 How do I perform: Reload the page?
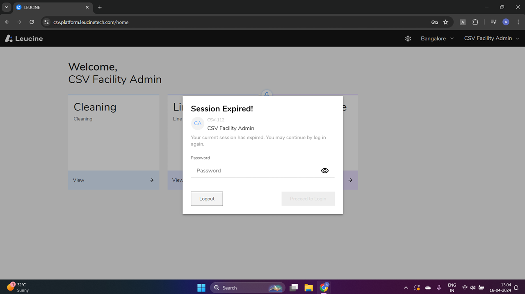point(32,22)
